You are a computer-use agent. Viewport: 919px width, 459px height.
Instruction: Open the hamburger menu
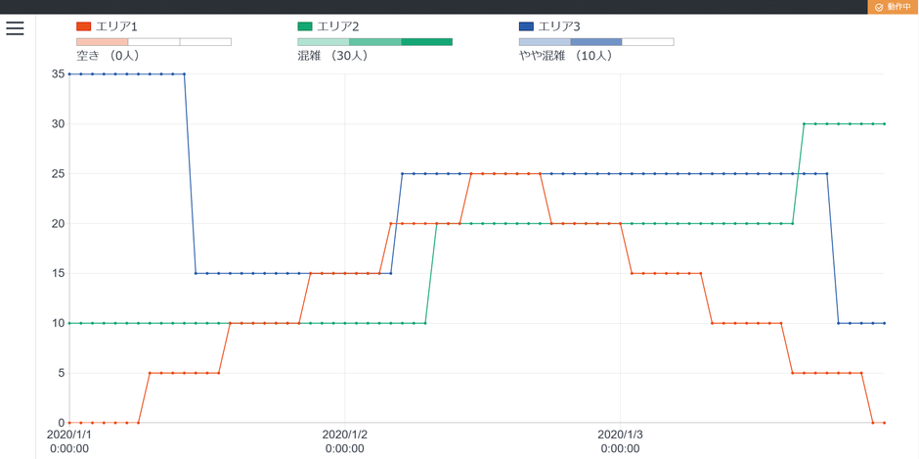pos(15,28)
